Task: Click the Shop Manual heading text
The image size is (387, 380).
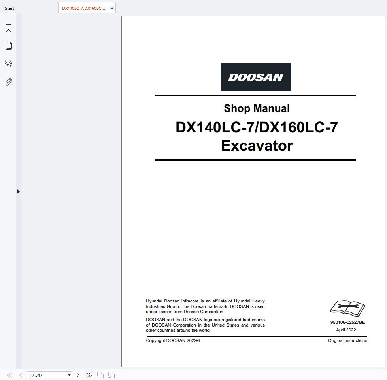Action: (x=257, y=108)
